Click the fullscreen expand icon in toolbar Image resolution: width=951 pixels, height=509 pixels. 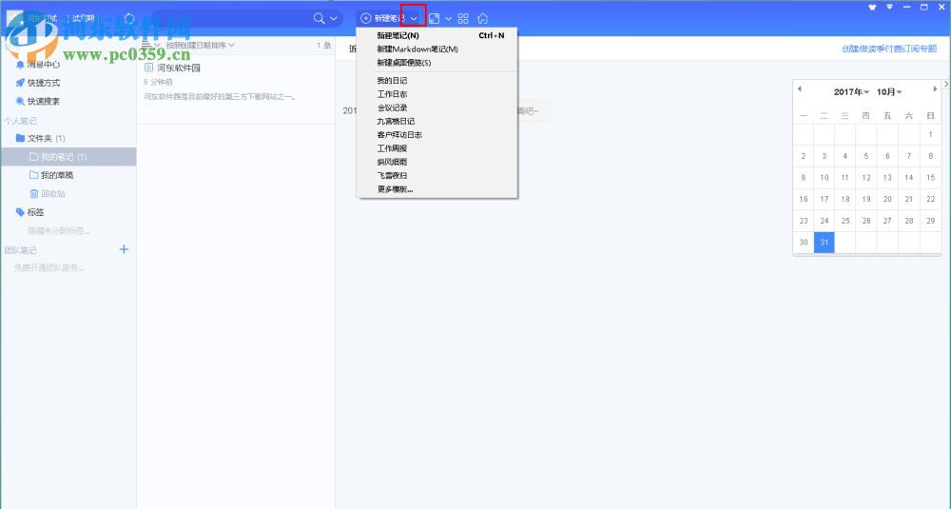point(435,19)
